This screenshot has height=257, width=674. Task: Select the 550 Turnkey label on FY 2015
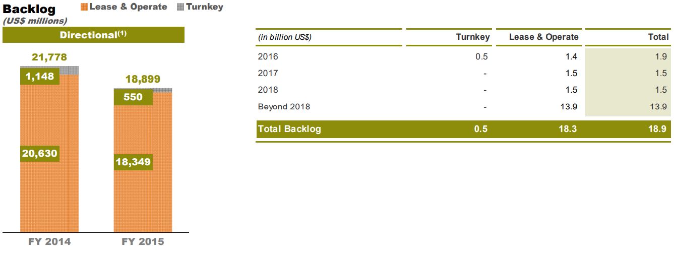coord(133,97)
